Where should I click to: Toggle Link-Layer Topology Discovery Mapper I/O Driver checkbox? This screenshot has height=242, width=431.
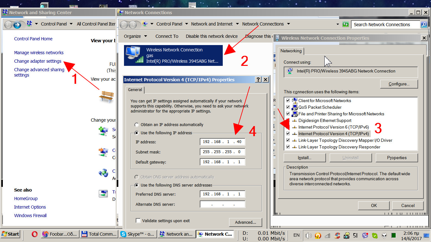(287, 140)
